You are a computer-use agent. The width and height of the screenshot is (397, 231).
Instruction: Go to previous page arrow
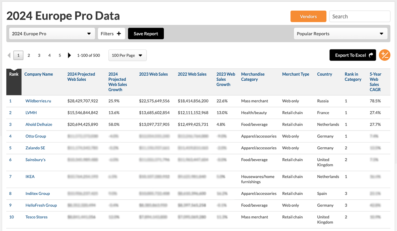point(9,56)
